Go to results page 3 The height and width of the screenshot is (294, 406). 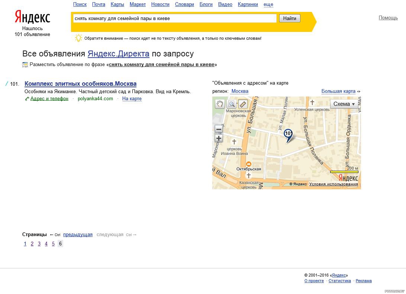point(39,244)
